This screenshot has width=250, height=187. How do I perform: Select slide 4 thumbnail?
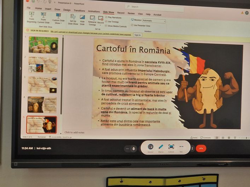point(42,105)
